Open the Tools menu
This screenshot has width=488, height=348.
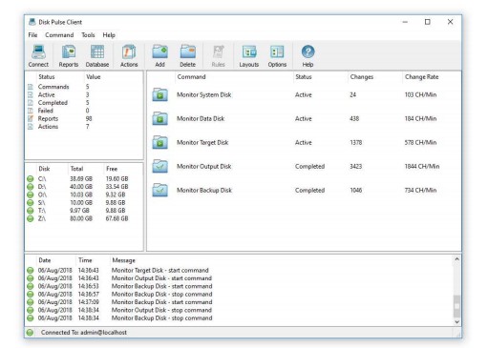click(88, 35)
